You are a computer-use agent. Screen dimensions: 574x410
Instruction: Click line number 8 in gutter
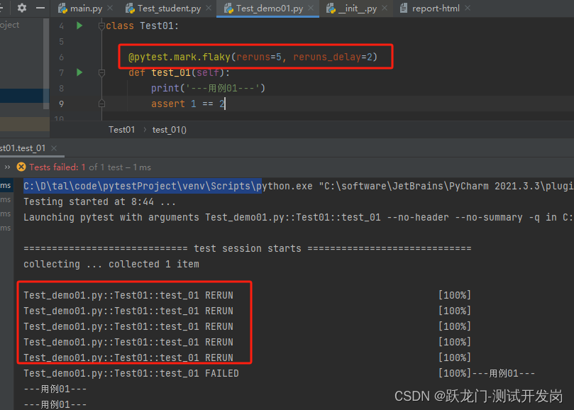point(62,89)
